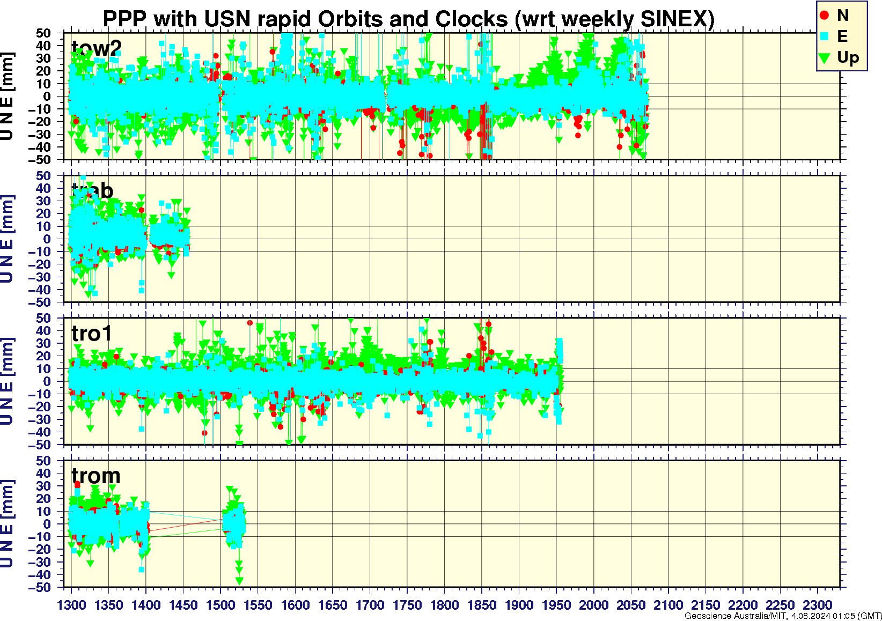Click the 'trab' station label
This screenshot has width=882, height=621.
click(x=92, y=191)
